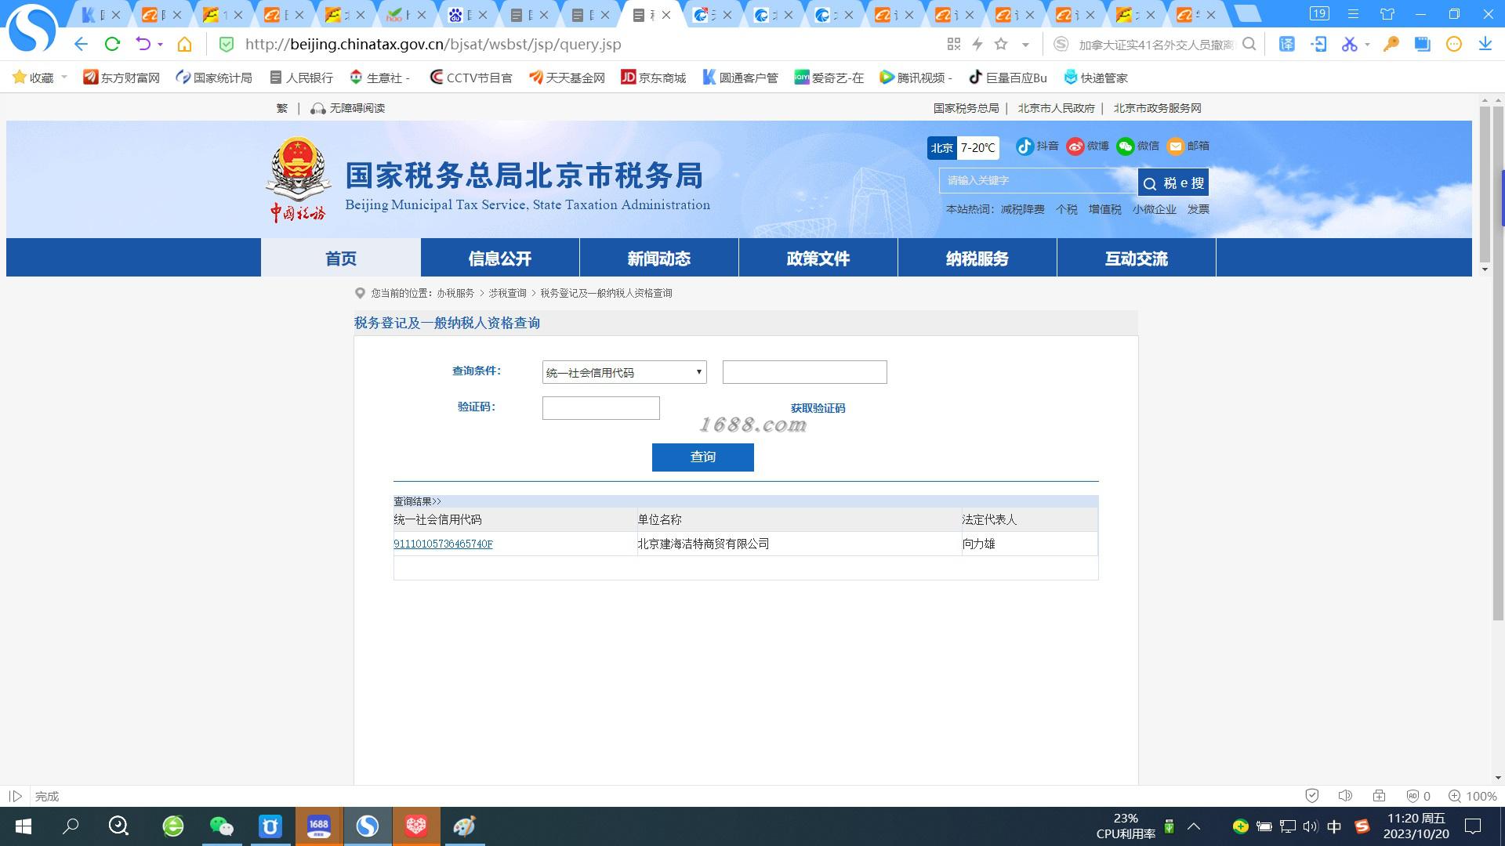Screen dimensions: 1505x846
Task: Open the 信息公开 navigation tab
Action: 500,258
